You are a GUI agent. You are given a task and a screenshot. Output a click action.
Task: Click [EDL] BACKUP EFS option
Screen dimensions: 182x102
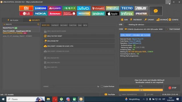click(x=79, y=58)
